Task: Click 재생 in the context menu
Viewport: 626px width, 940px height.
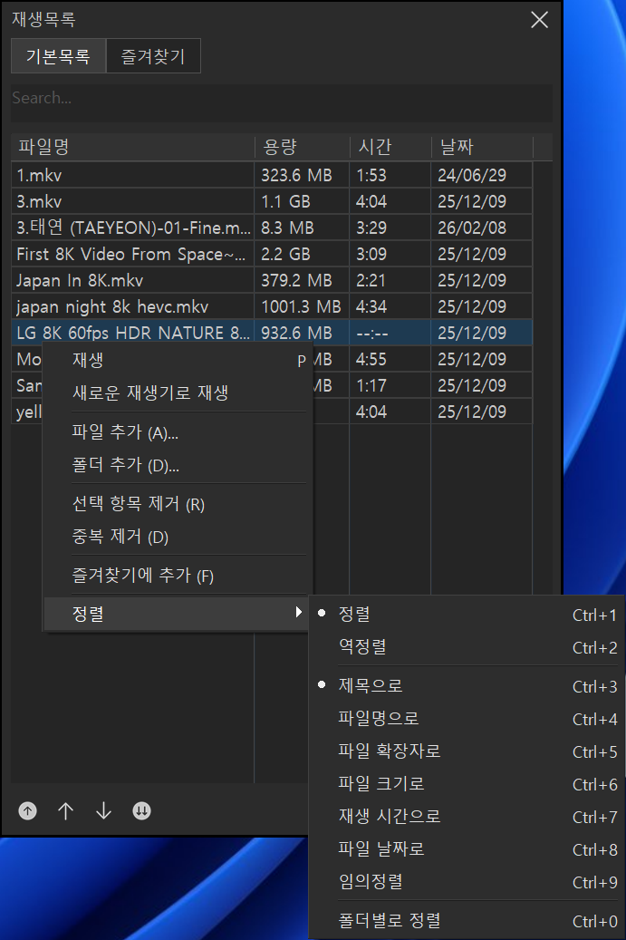Action: click(88, 360)
